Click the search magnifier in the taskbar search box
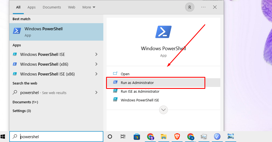 (15, 137)
